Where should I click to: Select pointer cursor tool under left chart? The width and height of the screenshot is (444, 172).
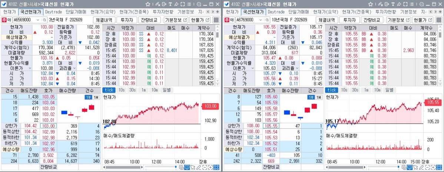tap(193, 167)
